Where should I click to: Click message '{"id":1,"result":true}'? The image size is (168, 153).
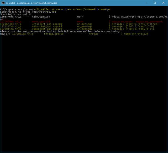pyautogui.click(x=142, y=24)
